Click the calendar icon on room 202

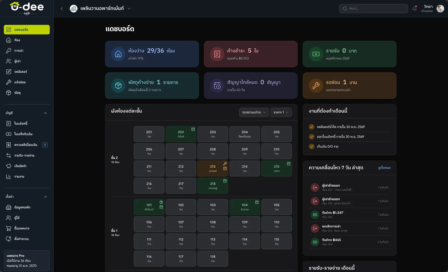193,129
